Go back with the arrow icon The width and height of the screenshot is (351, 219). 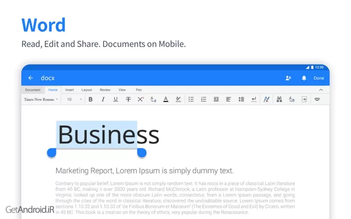click(31, 78)
